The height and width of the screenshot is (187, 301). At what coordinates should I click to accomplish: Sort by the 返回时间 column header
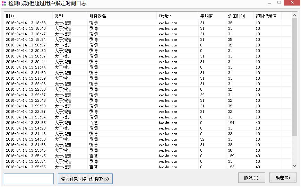click(240, 16)
